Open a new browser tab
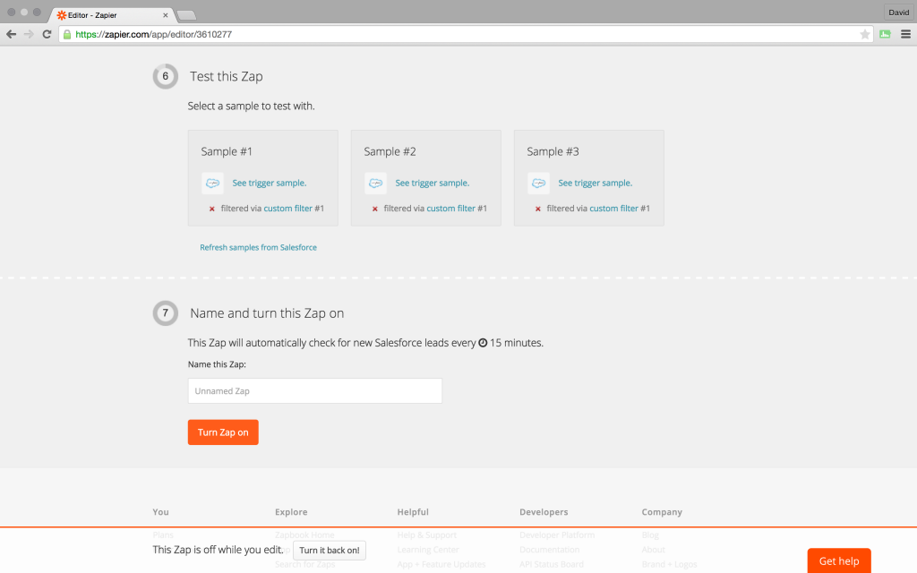917x573 pixels. (186, 16)
